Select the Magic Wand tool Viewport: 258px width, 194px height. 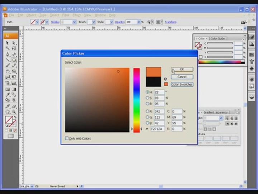point(8,48)
